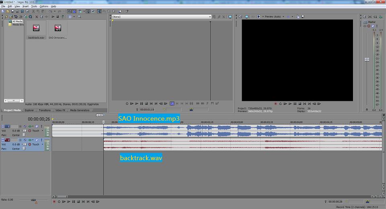The image size is (386, 209).
Task: Toggle Auto Ripple in toolbar
Action: (x=80, y=11)
